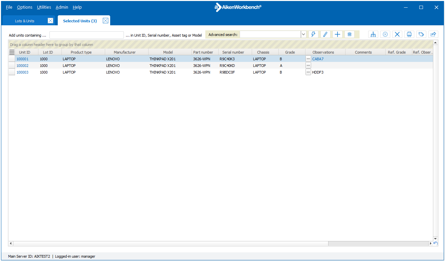Open unit ID 100003 link
The width and height of the screenshot is (445, 261).
click(22, 72)
